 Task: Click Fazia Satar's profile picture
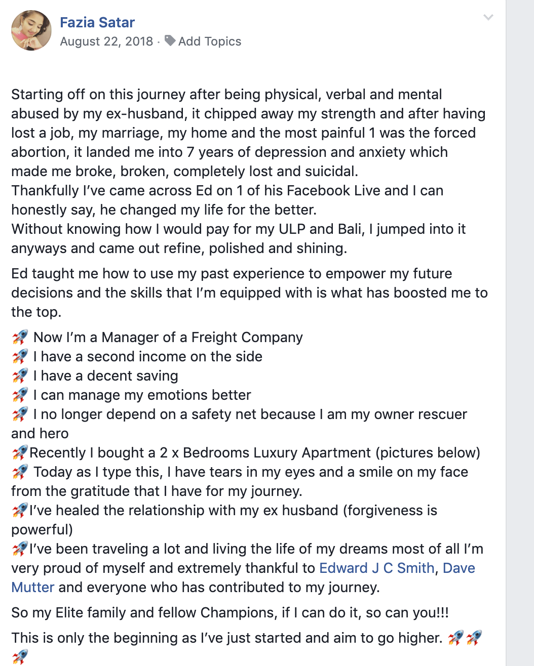(x=31, y=30)
